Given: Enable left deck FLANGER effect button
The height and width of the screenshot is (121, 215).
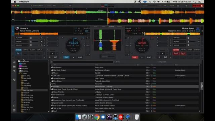Looking at the screenshot, I should [x=41, y=38].
